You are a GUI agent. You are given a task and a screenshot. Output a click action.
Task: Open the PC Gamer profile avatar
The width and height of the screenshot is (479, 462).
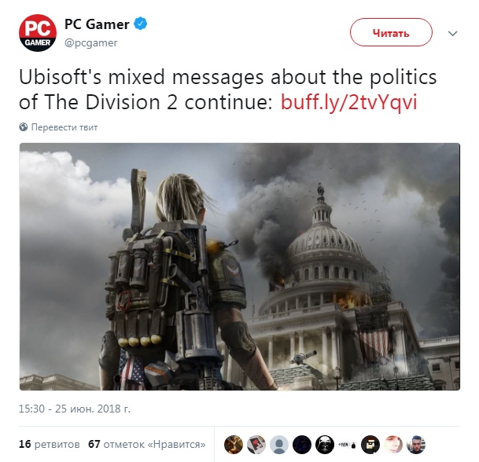pyautogui.click(x=38, y=33)
